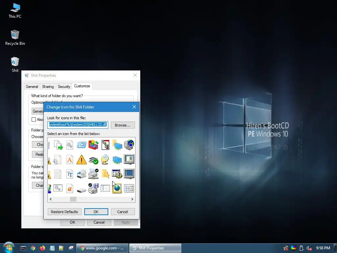Open the disconnected network tray icon
337x253 pixels.
click(286, 248)
